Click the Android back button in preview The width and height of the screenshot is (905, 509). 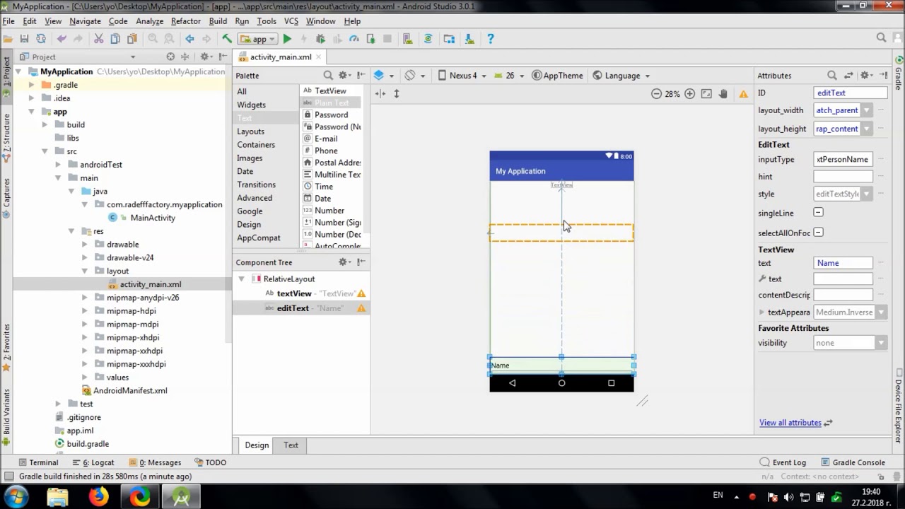512,383
